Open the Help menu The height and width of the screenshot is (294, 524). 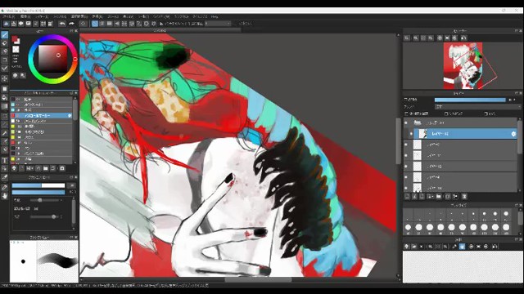[x=215, y=16]
